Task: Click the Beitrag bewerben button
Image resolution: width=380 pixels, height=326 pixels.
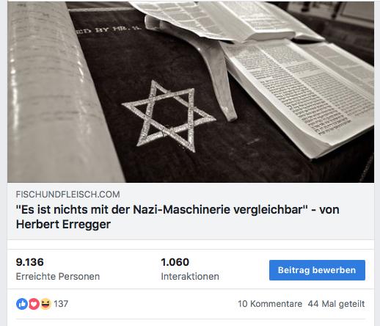Action: [317, 270]
